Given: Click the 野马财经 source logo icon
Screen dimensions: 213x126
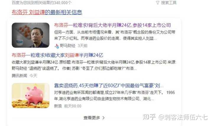Looking at the screenshot, I should 57,46.
